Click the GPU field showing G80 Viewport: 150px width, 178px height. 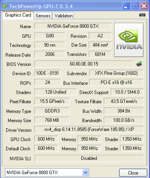(50, 36)
